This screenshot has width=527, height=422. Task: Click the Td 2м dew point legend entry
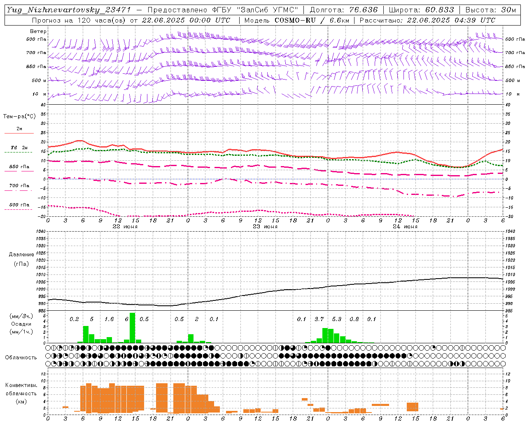pos(19,148)
